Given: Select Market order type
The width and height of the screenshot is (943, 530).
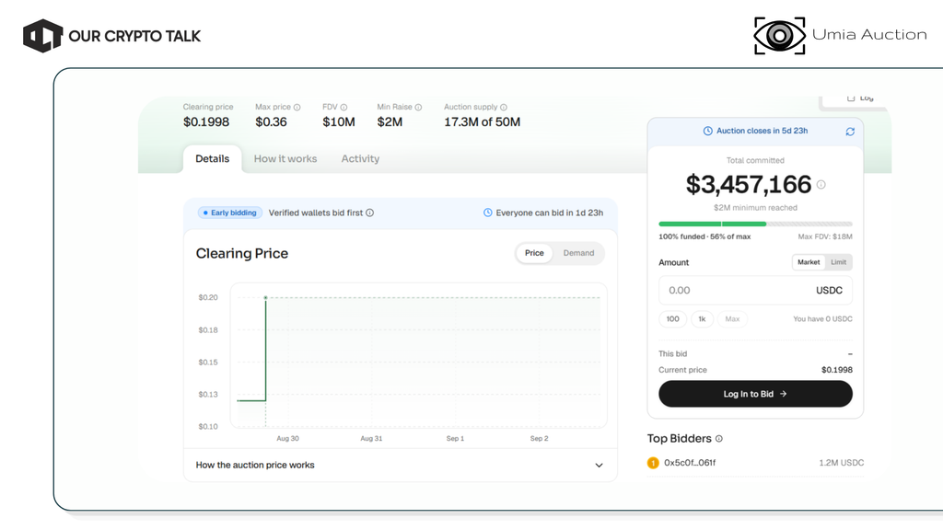Looking at the screenshot, I should coord(809,262).
